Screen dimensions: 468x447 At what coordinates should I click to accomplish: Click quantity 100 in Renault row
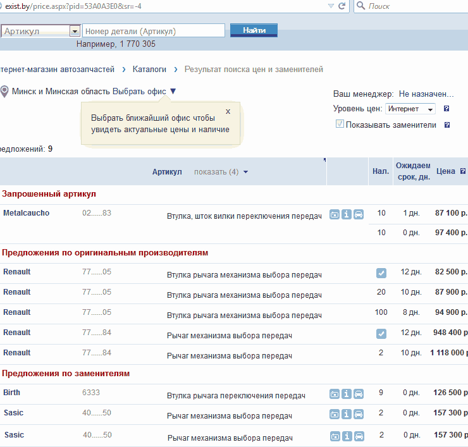click(x=381, y=312)
